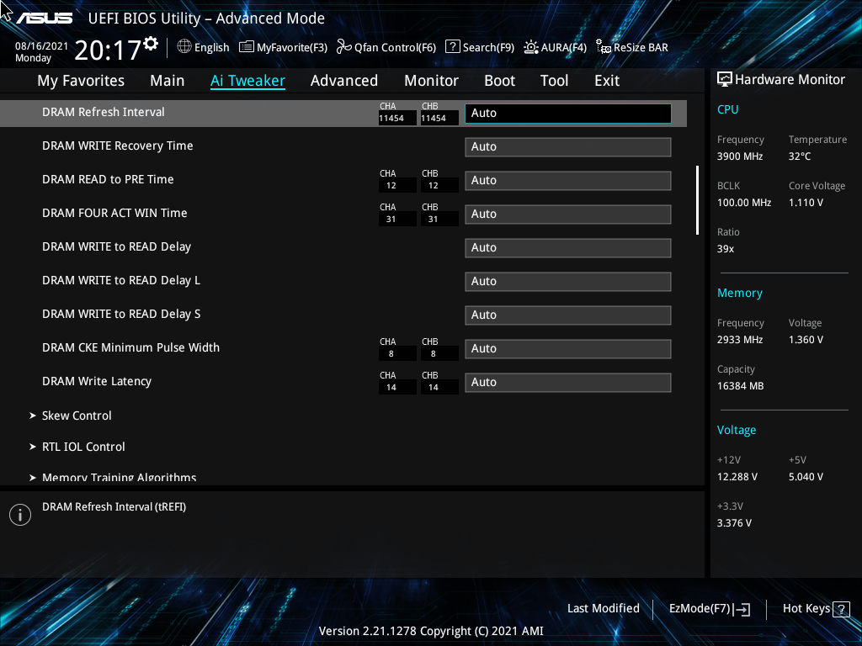Open DRAM WRITE to READ Delay S field
862x646 pixels.
568,315
